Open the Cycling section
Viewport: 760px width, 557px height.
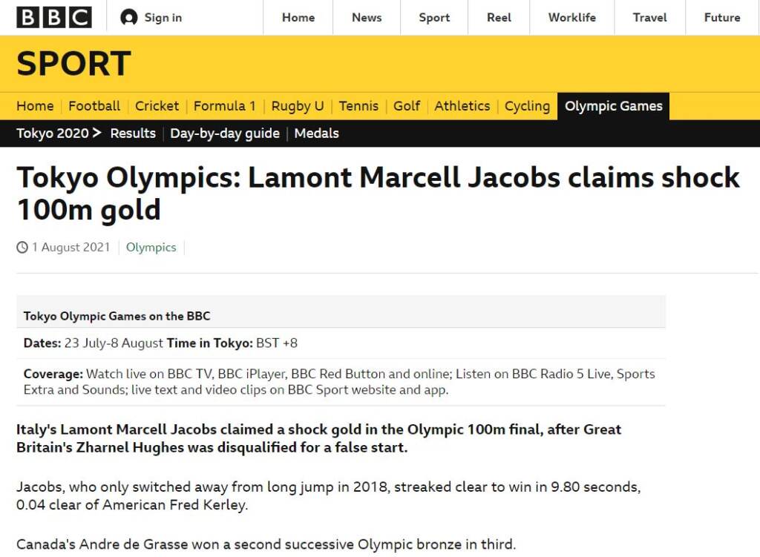tap(527, 106)
